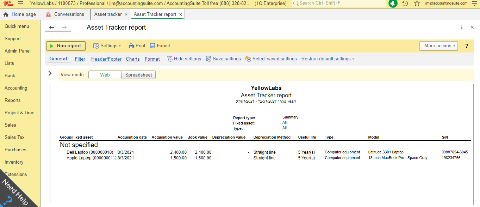Expand the side panel chevron
Screen dimensions: 480x207
point(50,73)
